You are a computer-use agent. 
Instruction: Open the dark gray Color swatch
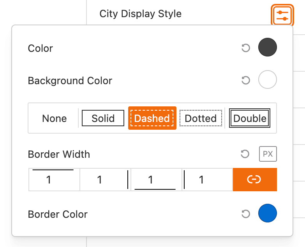(267, 48)
